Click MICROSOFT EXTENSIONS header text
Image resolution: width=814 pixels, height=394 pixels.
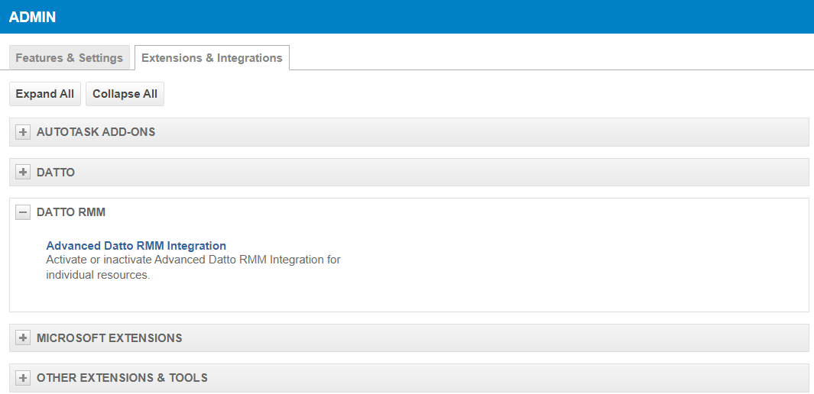click(109, 338)
